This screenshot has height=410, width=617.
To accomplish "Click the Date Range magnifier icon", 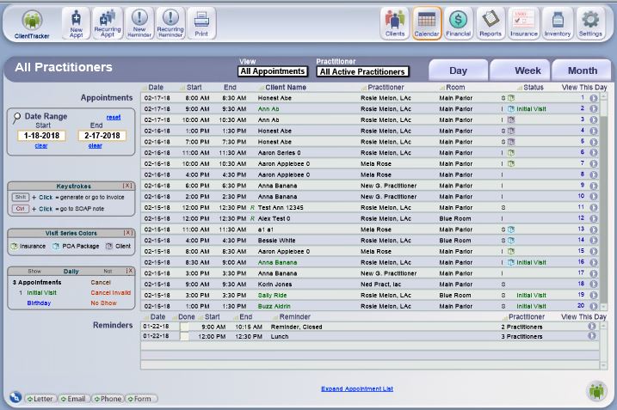I will pos(16,118).
